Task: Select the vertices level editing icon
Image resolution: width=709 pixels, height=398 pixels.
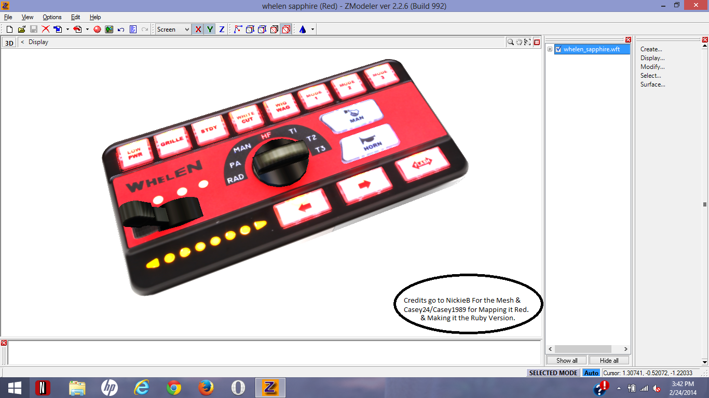Action: tap(238, 30)
